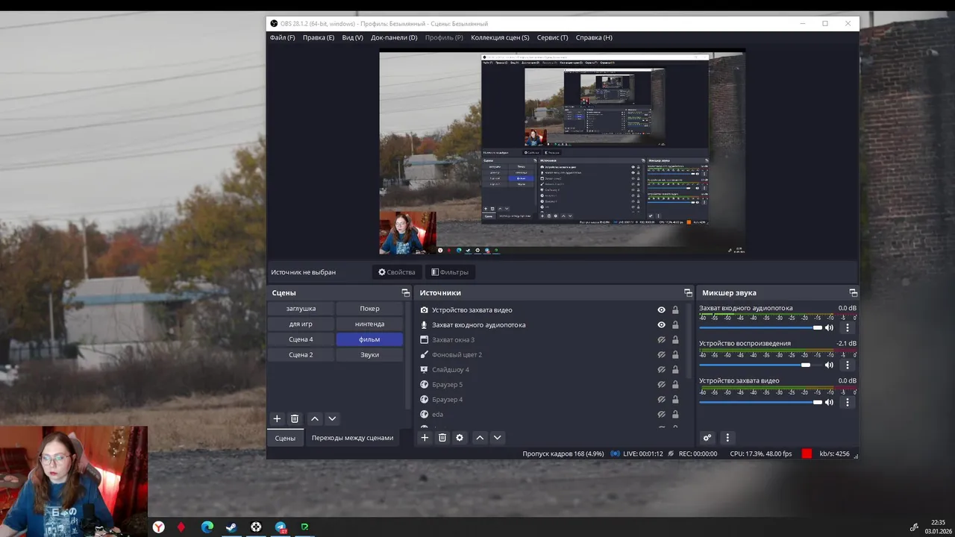Click the OBS preview canvas
955x537 pixels.
(x=563, y=153)
